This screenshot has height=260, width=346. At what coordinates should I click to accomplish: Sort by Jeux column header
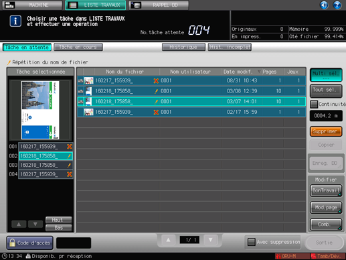(x=294, y=72)
